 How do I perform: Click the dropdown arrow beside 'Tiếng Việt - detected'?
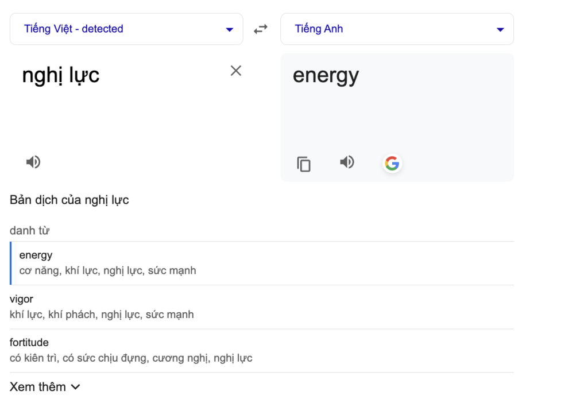click(x=230, y=29)
